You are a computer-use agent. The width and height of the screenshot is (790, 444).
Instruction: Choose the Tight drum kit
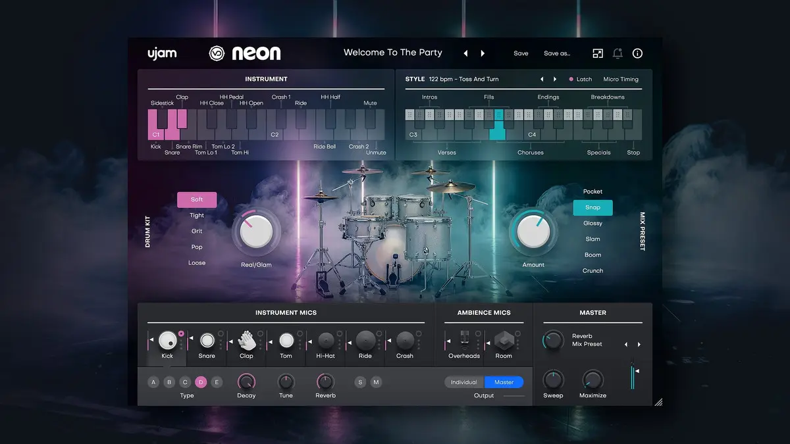click(197, 215)
